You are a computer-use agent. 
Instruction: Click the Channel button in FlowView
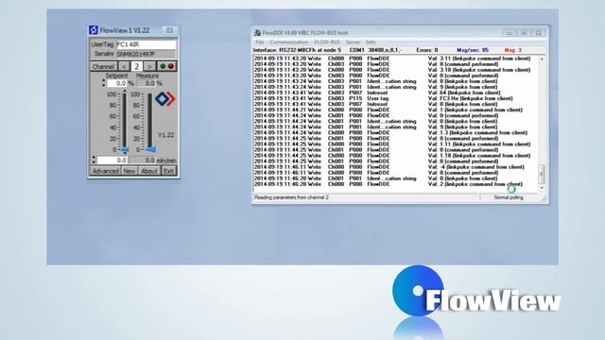pyautogui.click(x=103, y=66)
